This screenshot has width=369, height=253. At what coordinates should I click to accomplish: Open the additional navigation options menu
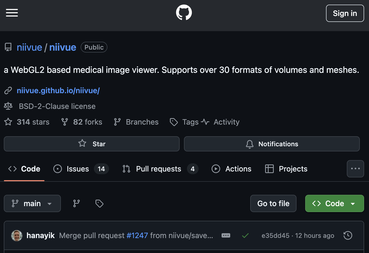pyautogui.click(x=355, y=169)
